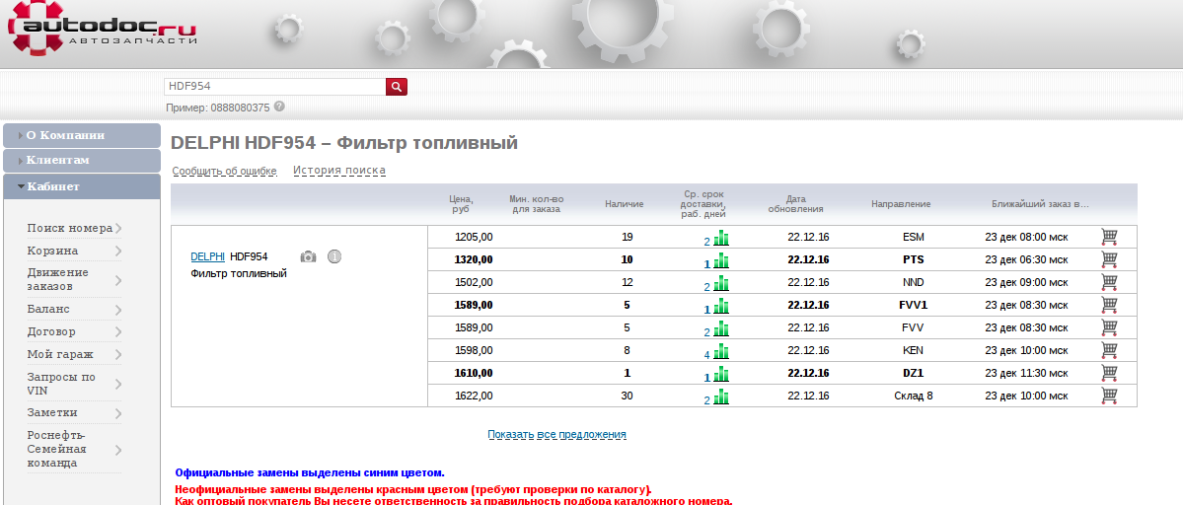Go to autodoc.ru home via logo
This screenshot has width=1183, height=505.
click(103, 29)
